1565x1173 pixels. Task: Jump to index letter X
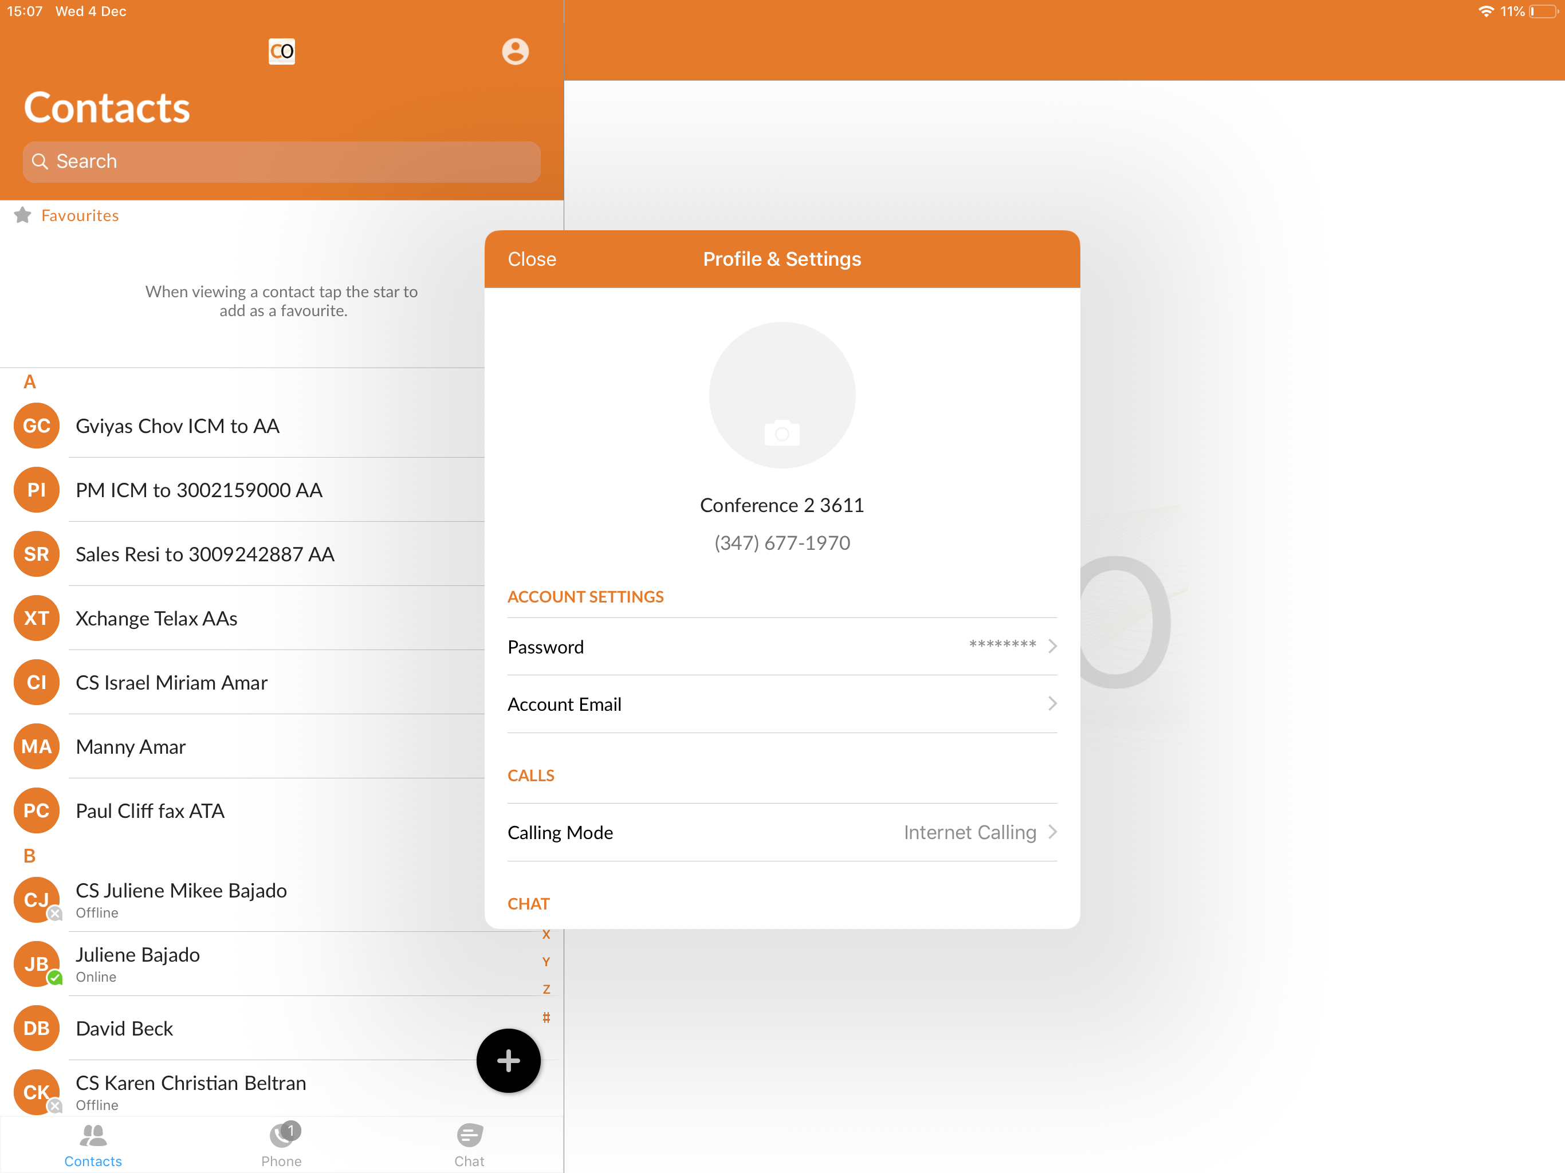point(545,934)
